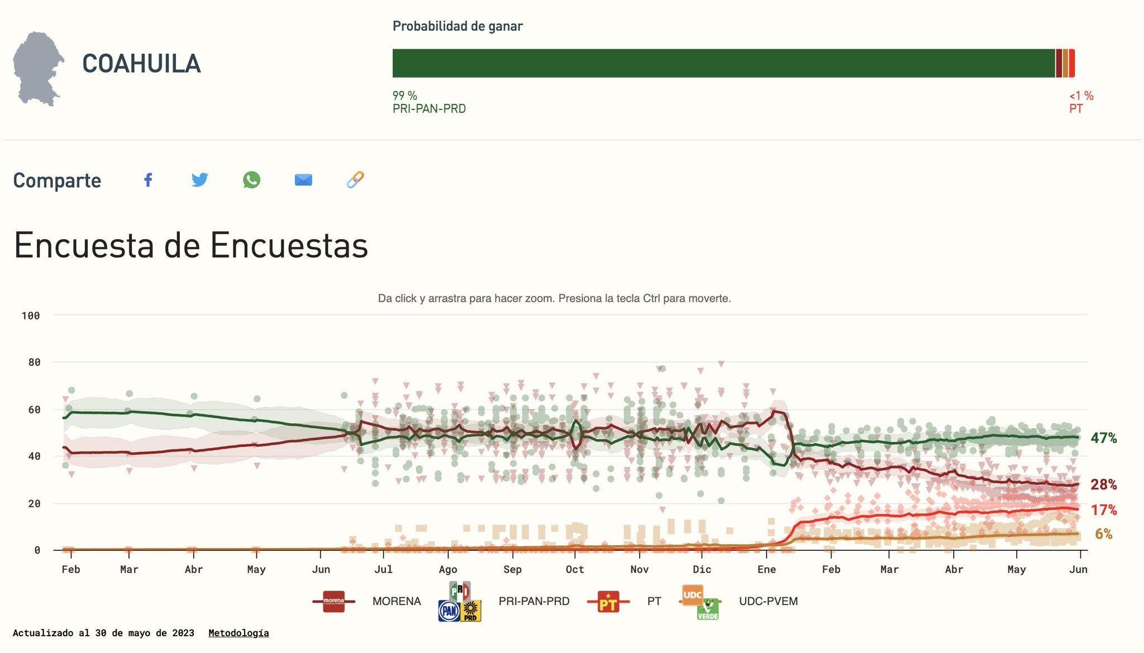The width and height of the screenshot is (1144, 653).
Task: Click the PAN logo in the legend
Action: 449,612
